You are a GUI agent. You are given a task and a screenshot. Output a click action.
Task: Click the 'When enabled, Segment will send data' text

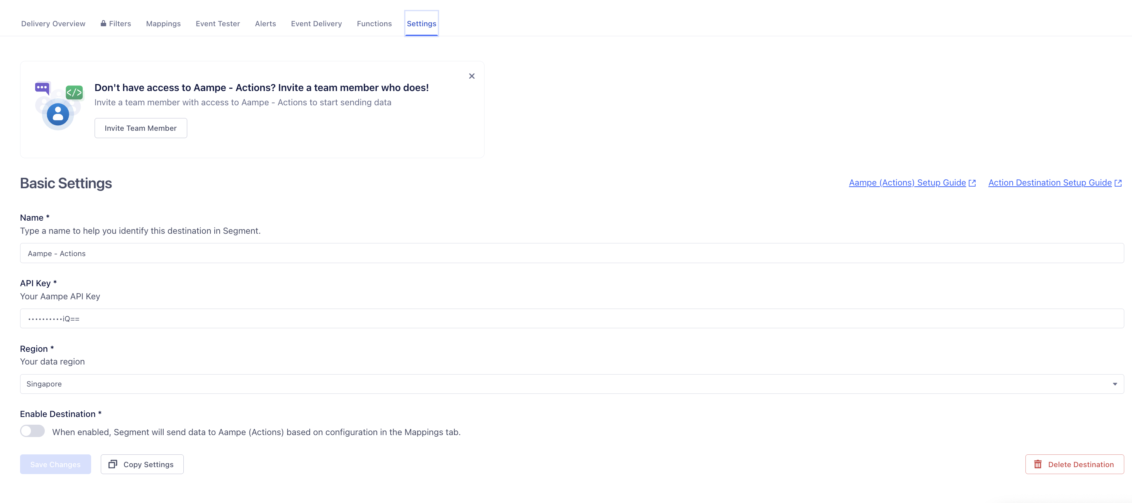pos(256,432)
